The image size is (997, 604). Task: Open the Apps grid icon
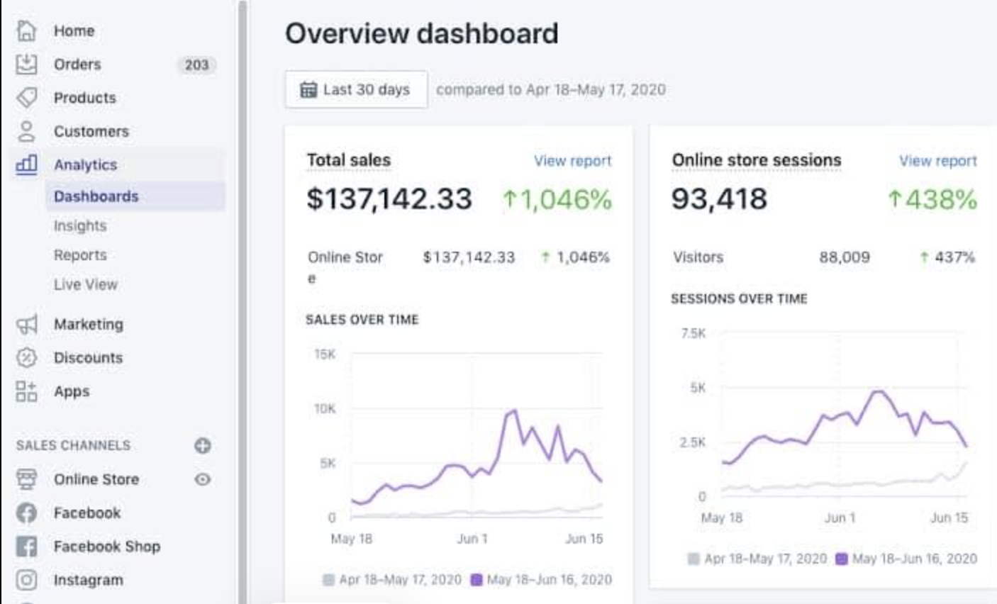click(x=26, y=391)
